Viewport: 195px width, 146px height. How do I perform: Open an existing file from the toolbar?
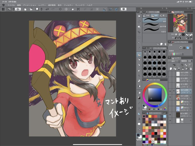point(31,9)
